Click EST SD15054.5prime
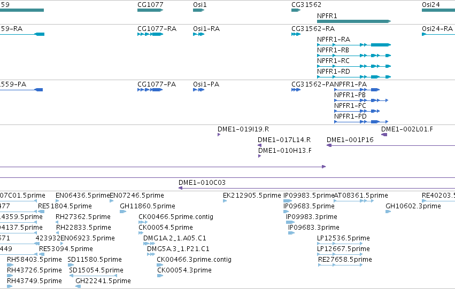The image size is (455, 289). coord(93,276)
